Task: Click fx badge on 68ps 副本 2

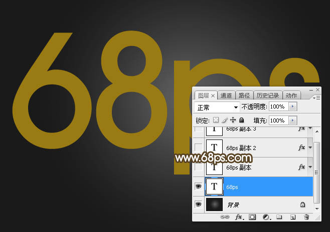Action: pyautogui.click(x=301, y=147)
